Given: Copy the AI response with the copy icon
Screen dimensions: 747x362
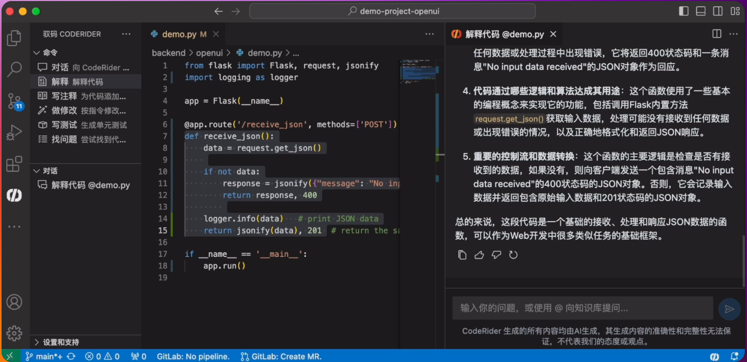Looking at the screenshot, I should click(462, 255).
